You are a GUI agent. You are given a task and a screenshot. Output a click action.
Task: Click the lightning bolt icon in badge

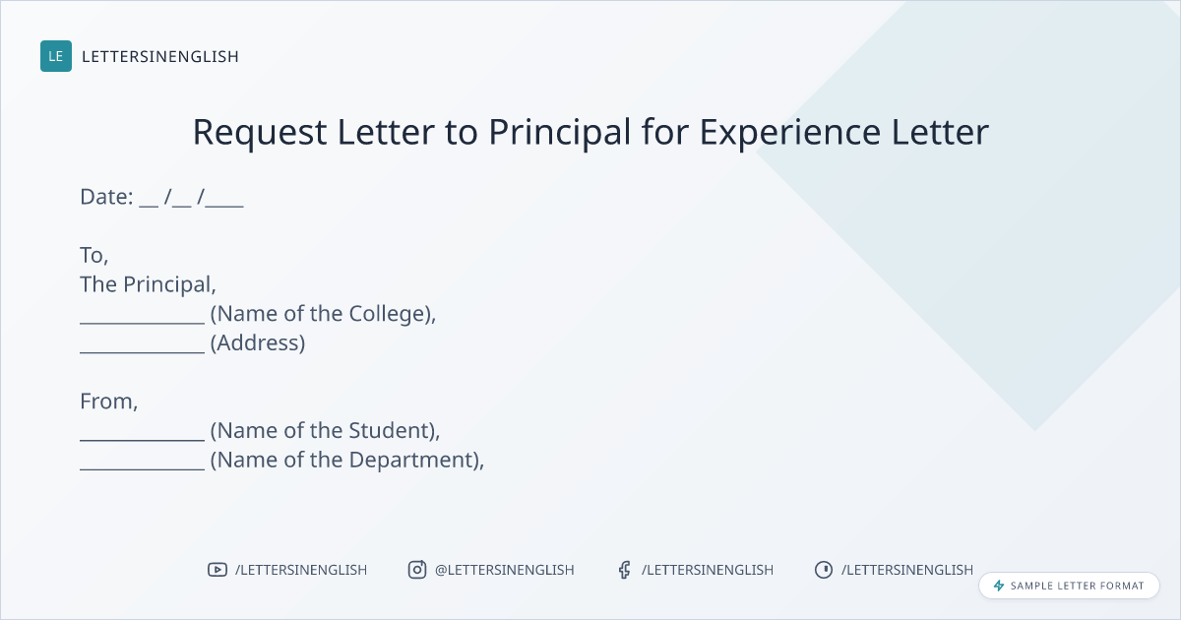(x=999, y=586)
